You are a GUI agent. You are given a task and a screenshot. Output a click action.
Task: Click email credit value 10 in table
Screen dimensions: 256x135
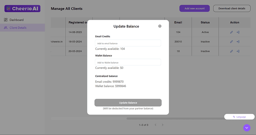178,51
